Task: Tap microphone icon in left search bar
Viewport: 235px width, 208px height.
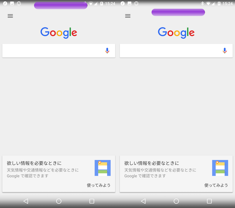Action: point(107,51)
